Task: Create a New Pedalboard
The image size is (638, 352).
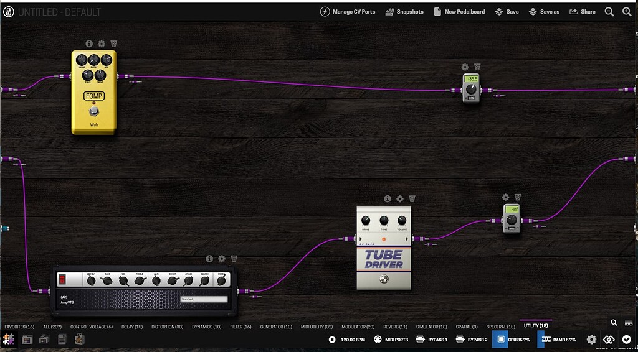Action: pos(459,12)
